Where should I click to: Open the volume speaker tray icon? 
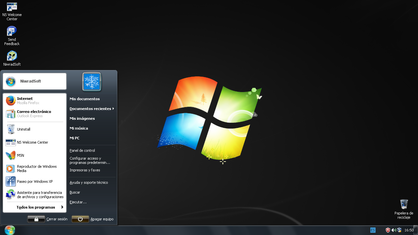click(x=394, y=230)
